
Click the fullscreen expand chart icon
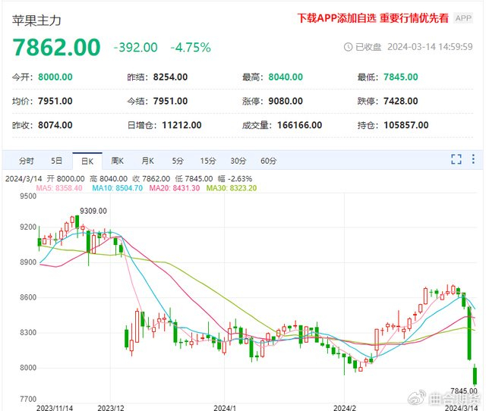456,159
